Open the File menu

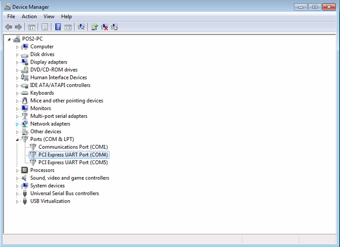(x=11, y=17)
